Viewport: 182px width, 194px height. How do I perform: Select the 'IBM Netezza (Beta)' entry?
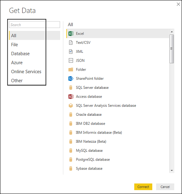(x=91, y=142)
